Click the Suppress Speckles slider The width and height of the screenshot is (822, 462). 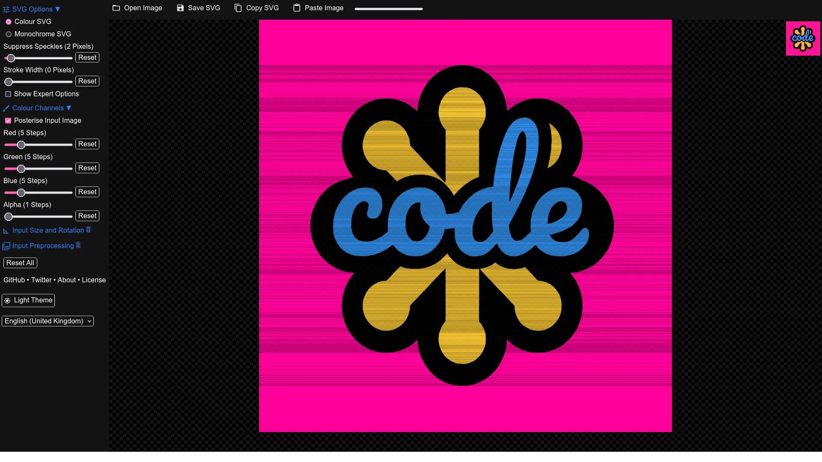coord(38,58)
